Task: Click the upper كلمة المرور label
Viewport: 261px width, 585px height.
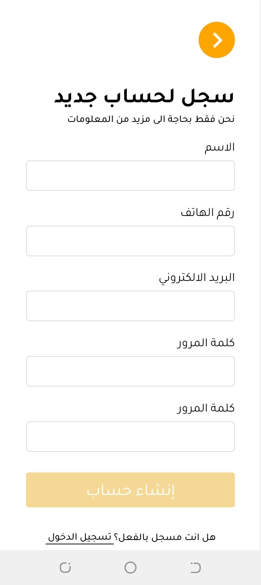Action: click(x=206, y=343)
